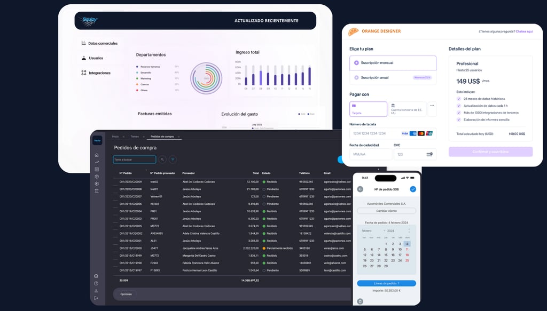Choose Tarjeta payment method
The height and width of the screenshot is (311, 547).
tap(369, 109)
